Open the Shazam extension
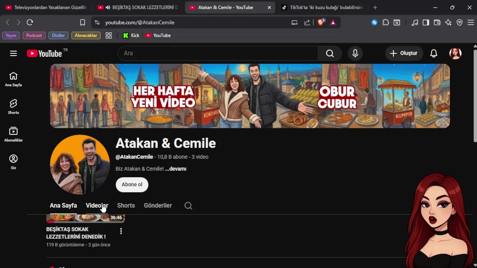This screenshot has width=477, height=268. [374, 22]
